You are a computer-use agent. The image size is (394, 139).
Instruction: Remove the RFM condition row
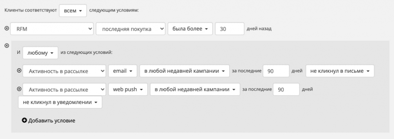tap(7, 28)
